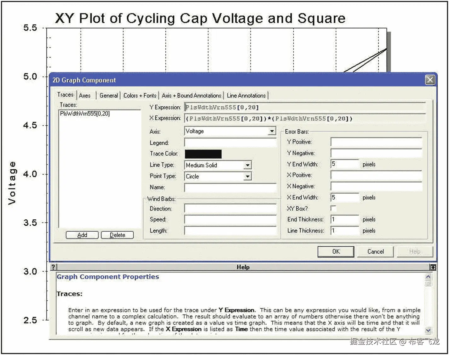Click the arrow icon at the right of the Help bar
This screenshot has height=355, width=449.
433,267
